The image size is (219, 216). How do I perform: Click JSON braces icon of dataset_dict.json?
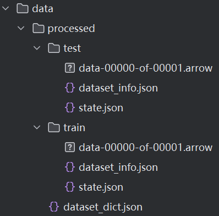(x=54, y=207)
